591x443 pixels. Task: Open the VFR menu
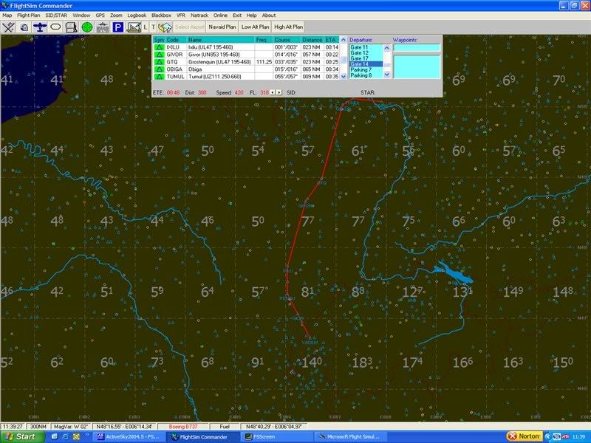tap(181, 16)
